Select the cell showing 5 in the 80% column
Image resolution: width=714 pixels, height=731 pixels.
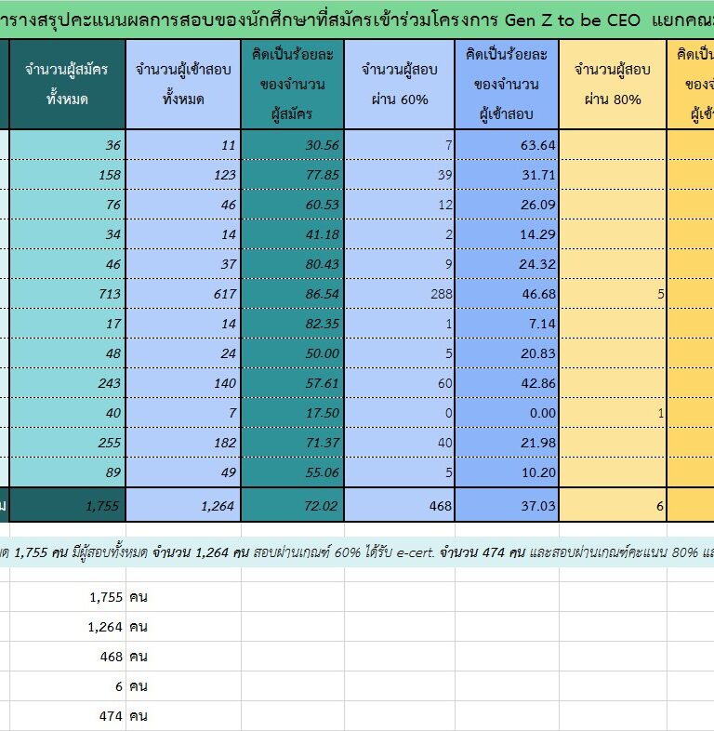613,294
